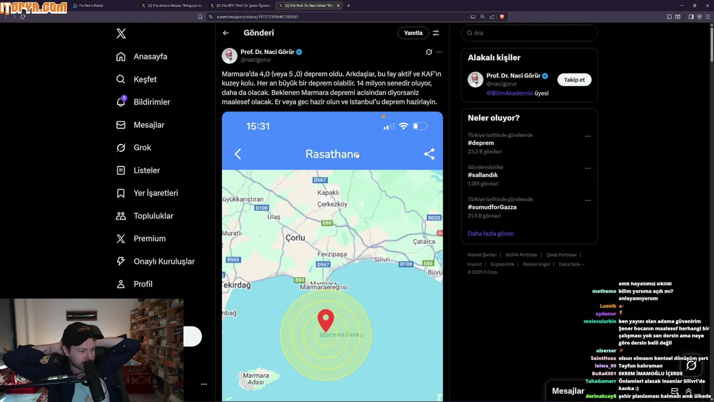Click the Grok explain icon on the post
Image resolution: width=714 pixels, height=402 pixels.
point(429,52)
